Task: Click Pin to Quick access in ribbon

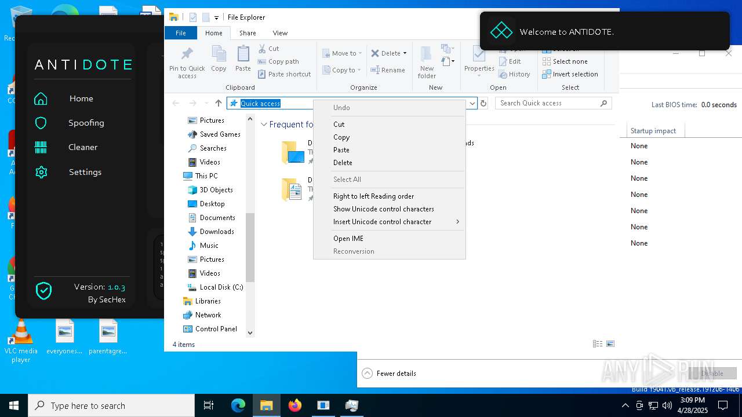Action: click(x=187, y=63)
